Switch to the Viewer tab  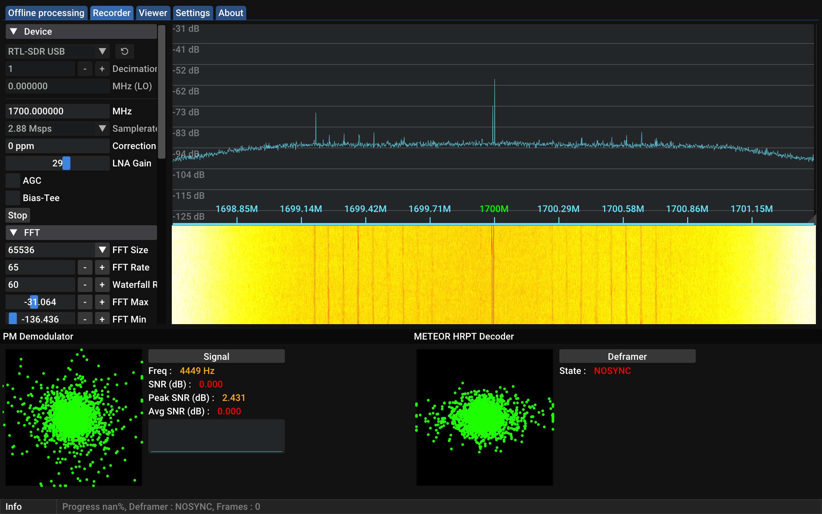tap(153, 13)
